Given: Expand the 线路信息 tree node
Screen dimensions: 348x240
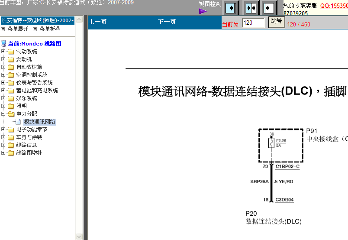Looking at the screenshot, I should point(3,145).
